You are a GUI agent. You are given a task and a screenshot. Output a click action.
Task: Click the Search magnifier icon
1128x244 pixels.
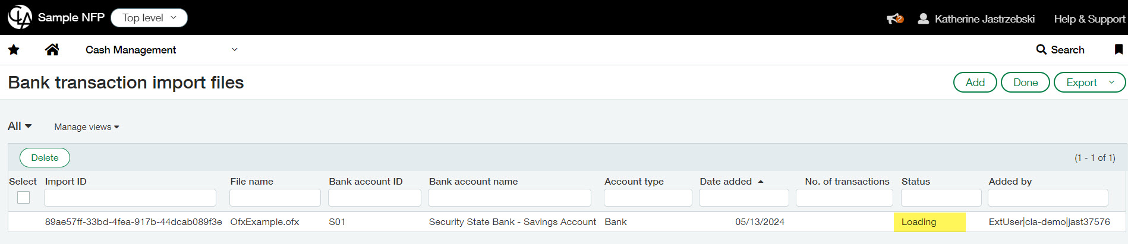tap(1041, 50)
